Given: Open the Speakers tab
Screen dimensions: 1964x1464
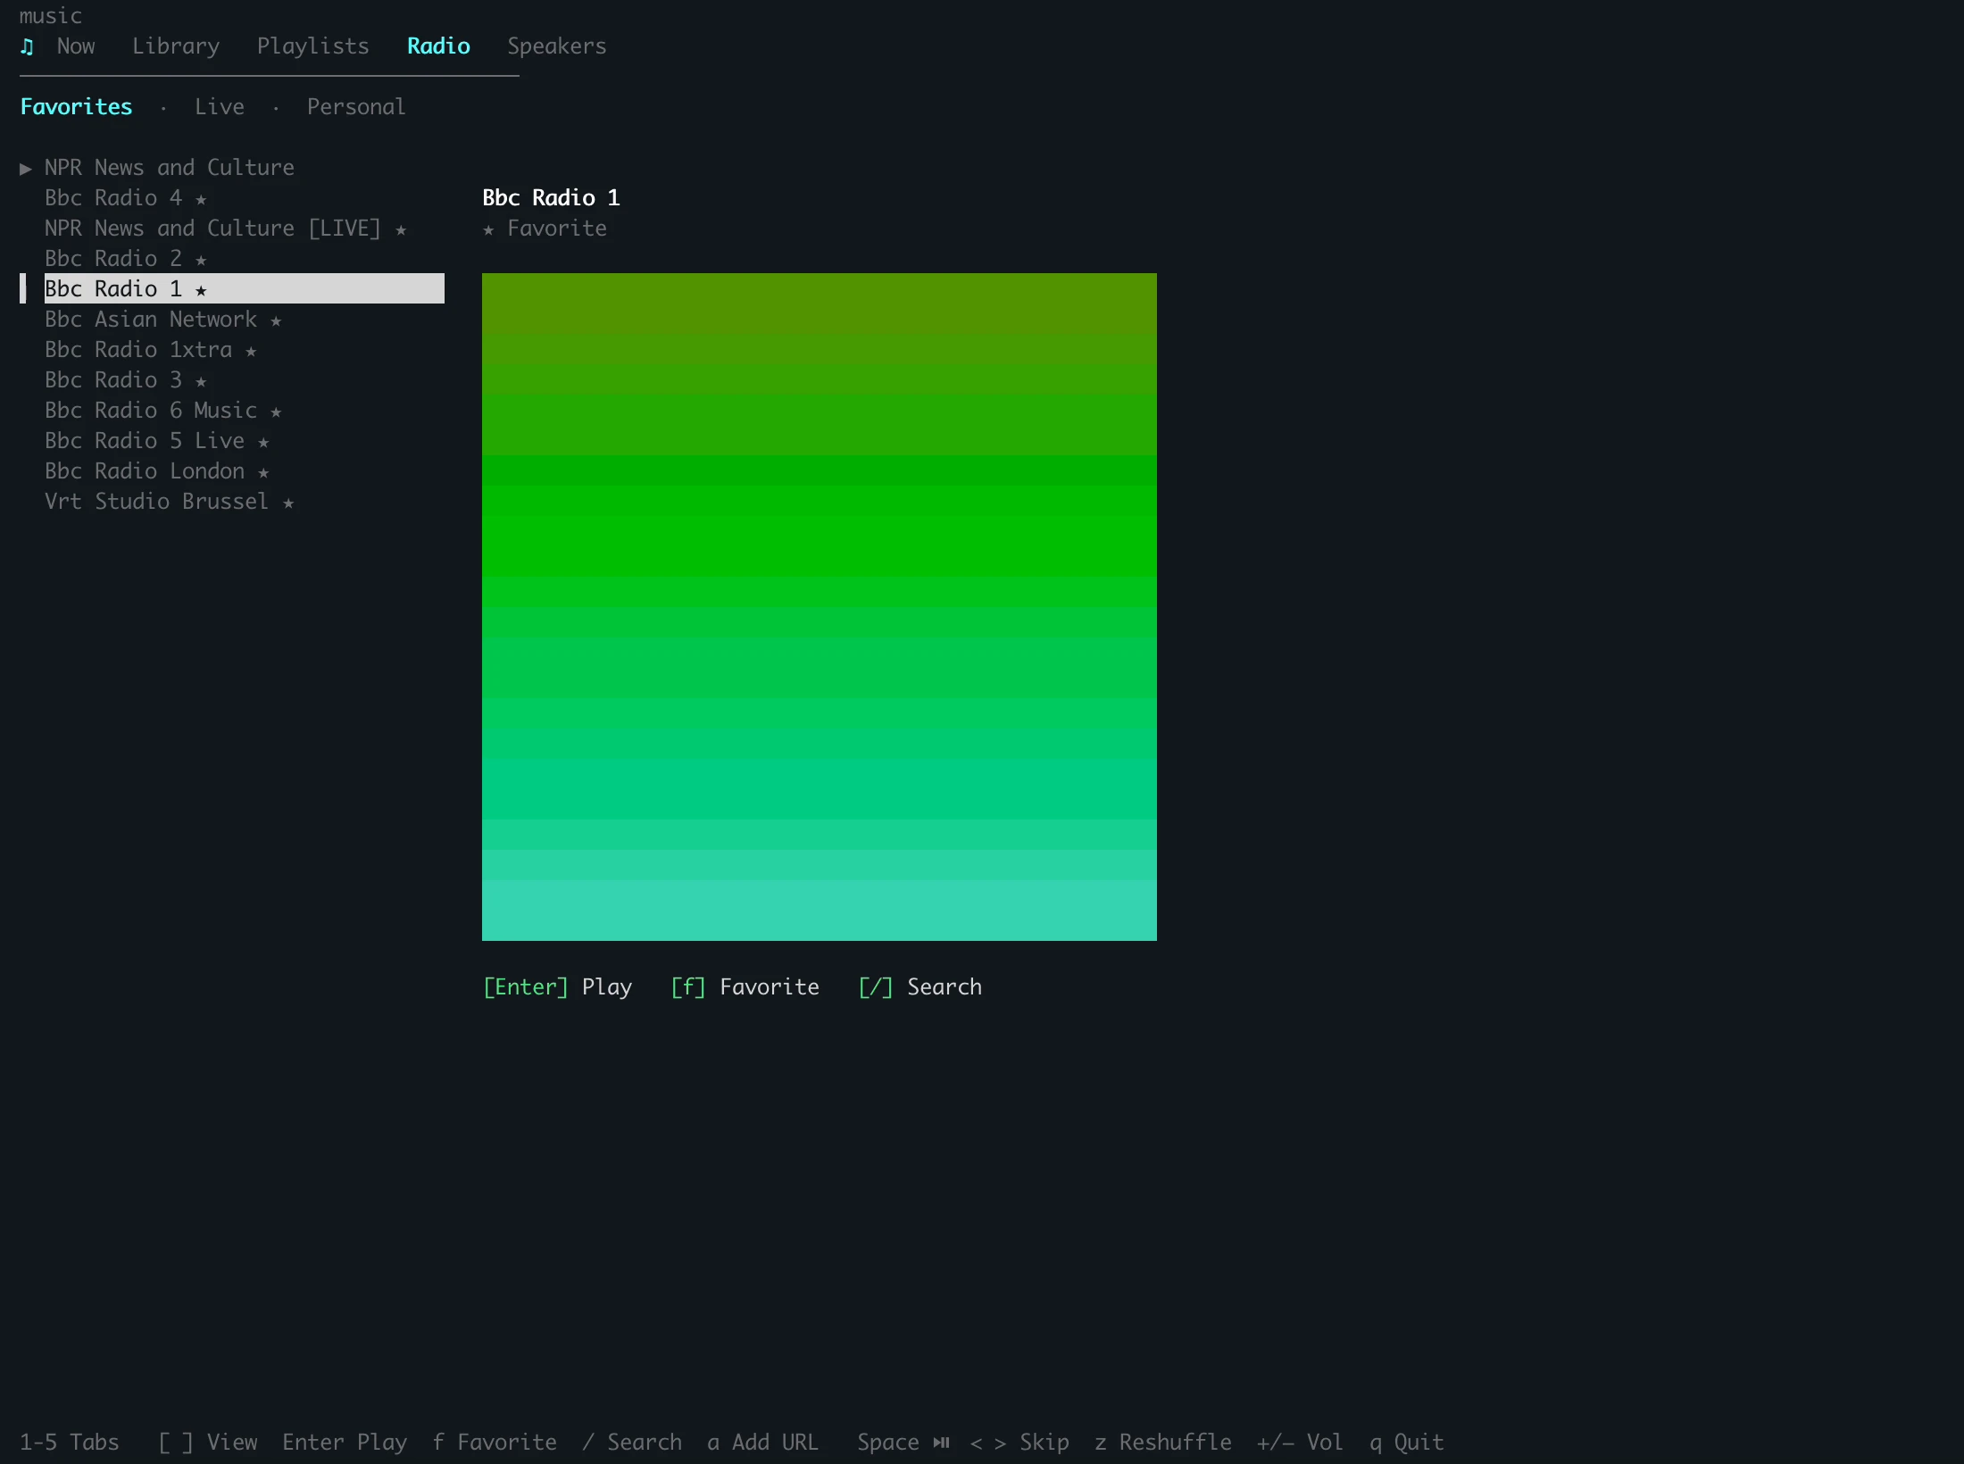Looking at the screenshot, I should coord(557,46).
